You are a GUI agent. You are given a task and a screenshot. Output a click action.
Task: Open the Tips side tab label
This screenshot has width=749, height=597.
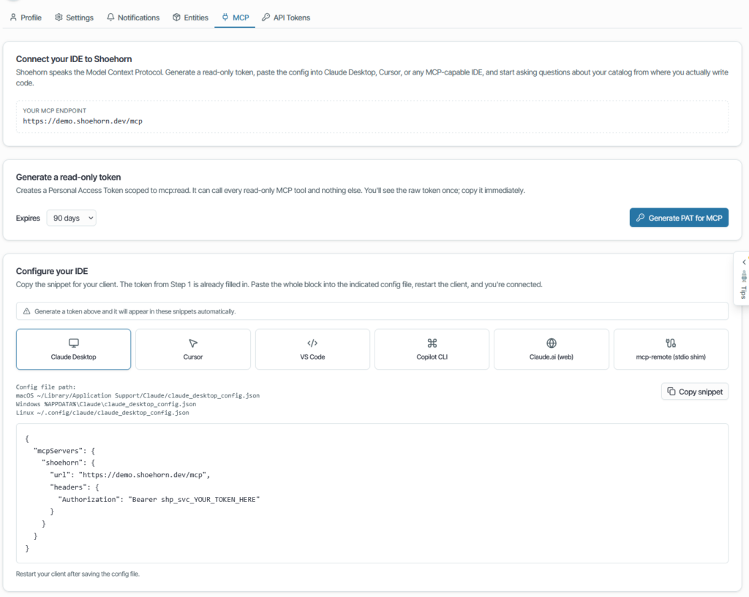743,292
